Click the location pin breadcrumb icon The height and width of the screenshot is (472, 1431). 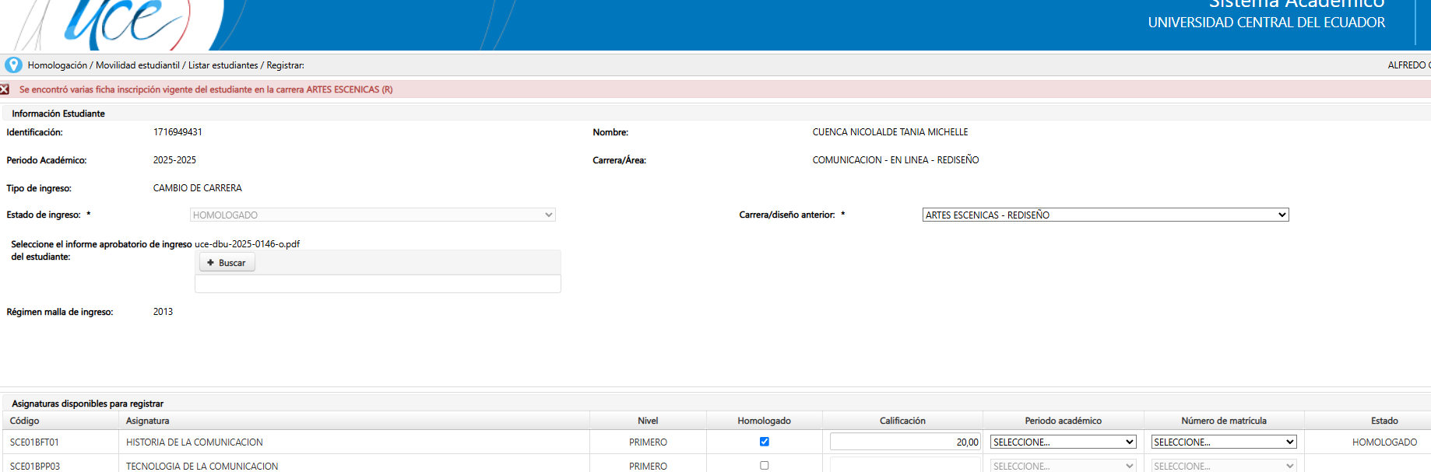13,65
